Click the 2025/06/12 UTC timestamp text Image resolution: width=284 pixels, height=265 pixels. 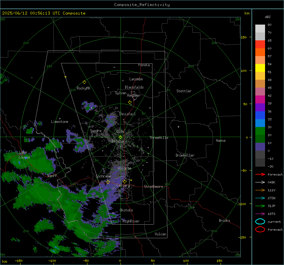[x=44, y=13]
